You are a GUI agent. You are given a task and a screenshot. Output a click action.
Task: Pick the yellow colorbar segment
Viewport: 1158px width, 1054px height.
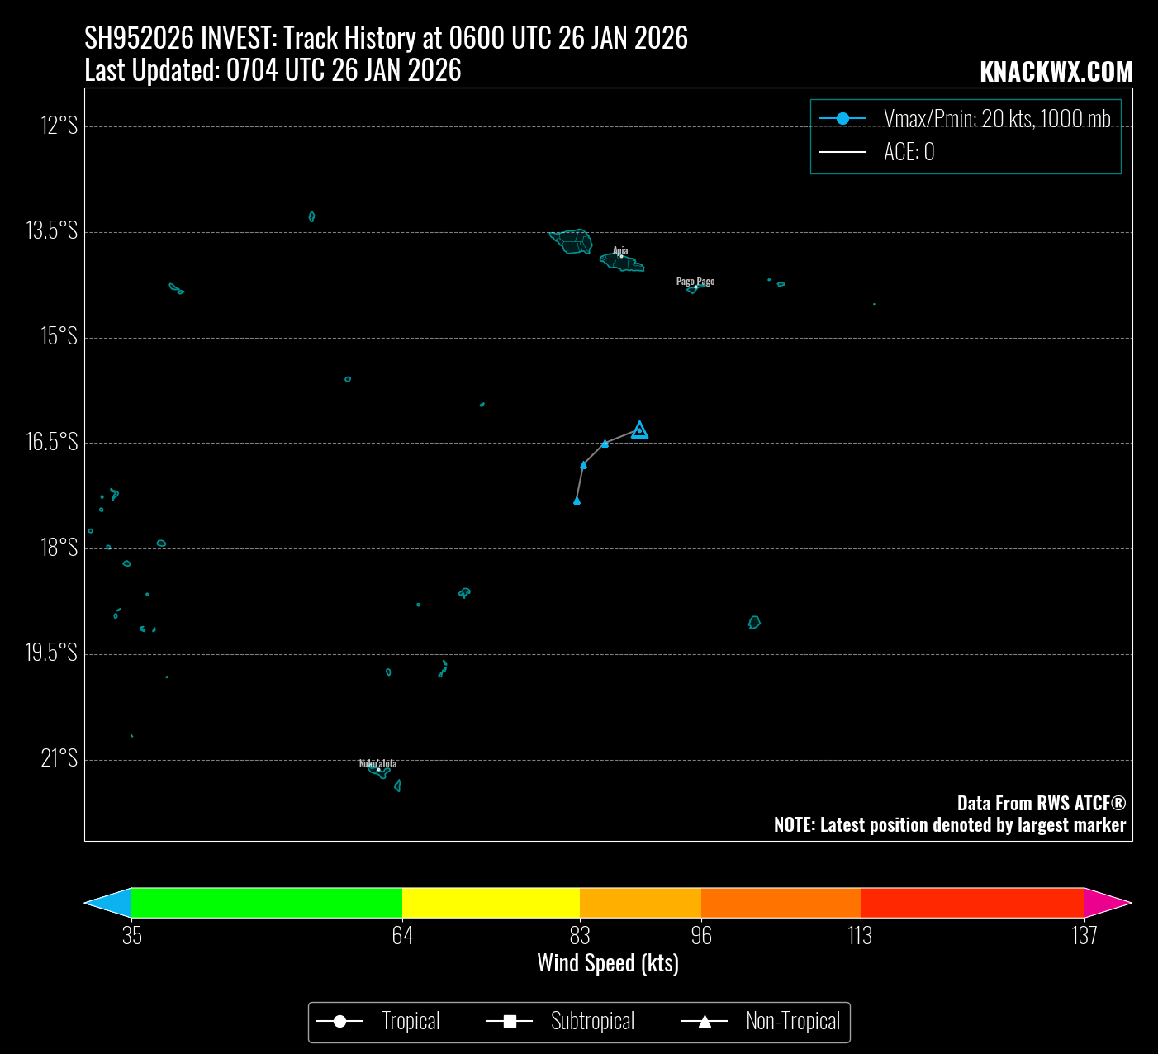pos(491,903)
